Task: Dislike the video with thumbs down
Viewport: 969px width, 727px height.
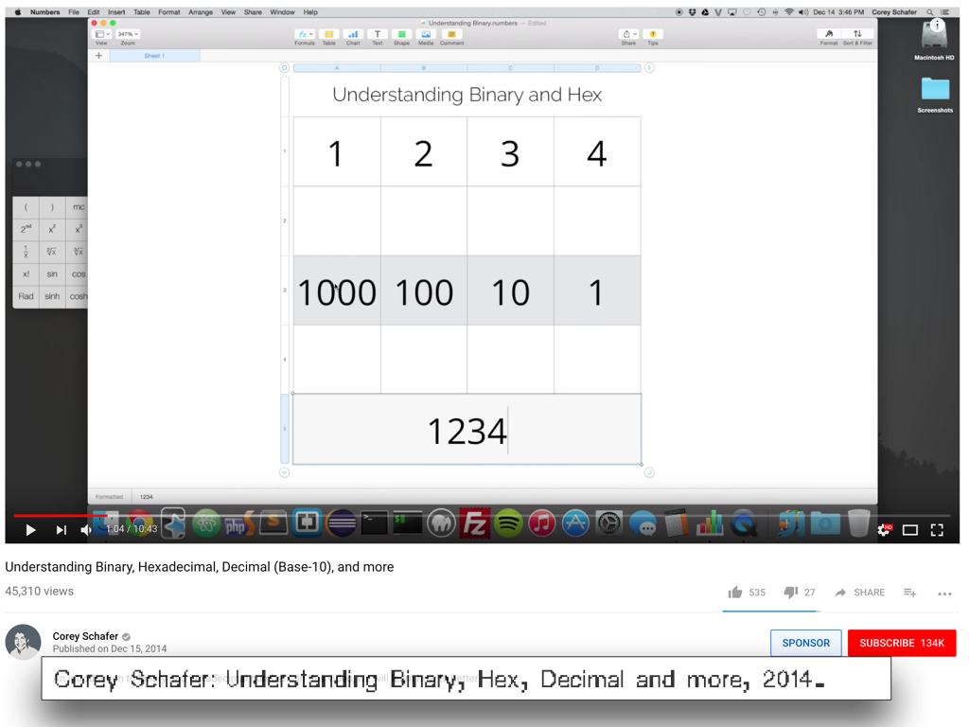Action: click(790, 593)
